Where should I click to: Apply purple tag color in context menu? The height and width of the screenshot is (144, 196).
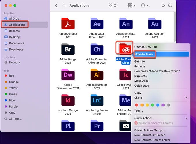coord(163,105)
